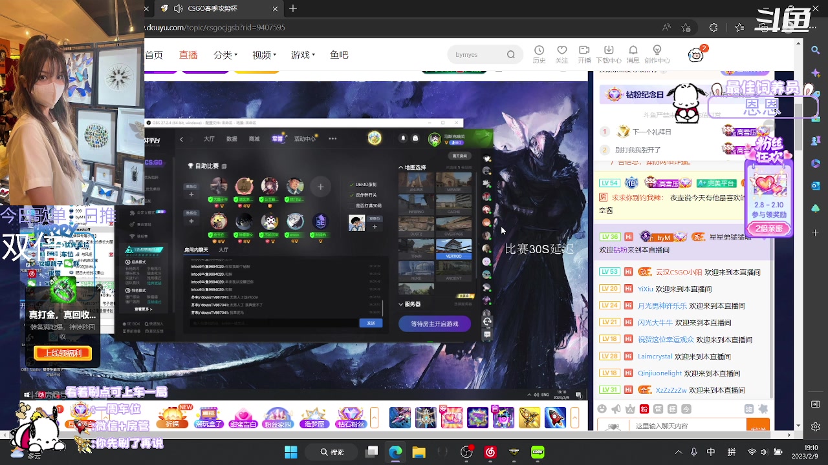Select the DUST2 map thumbnail
Screen dimensions: 828x465
pyautogui.click(x=416, y=226)
